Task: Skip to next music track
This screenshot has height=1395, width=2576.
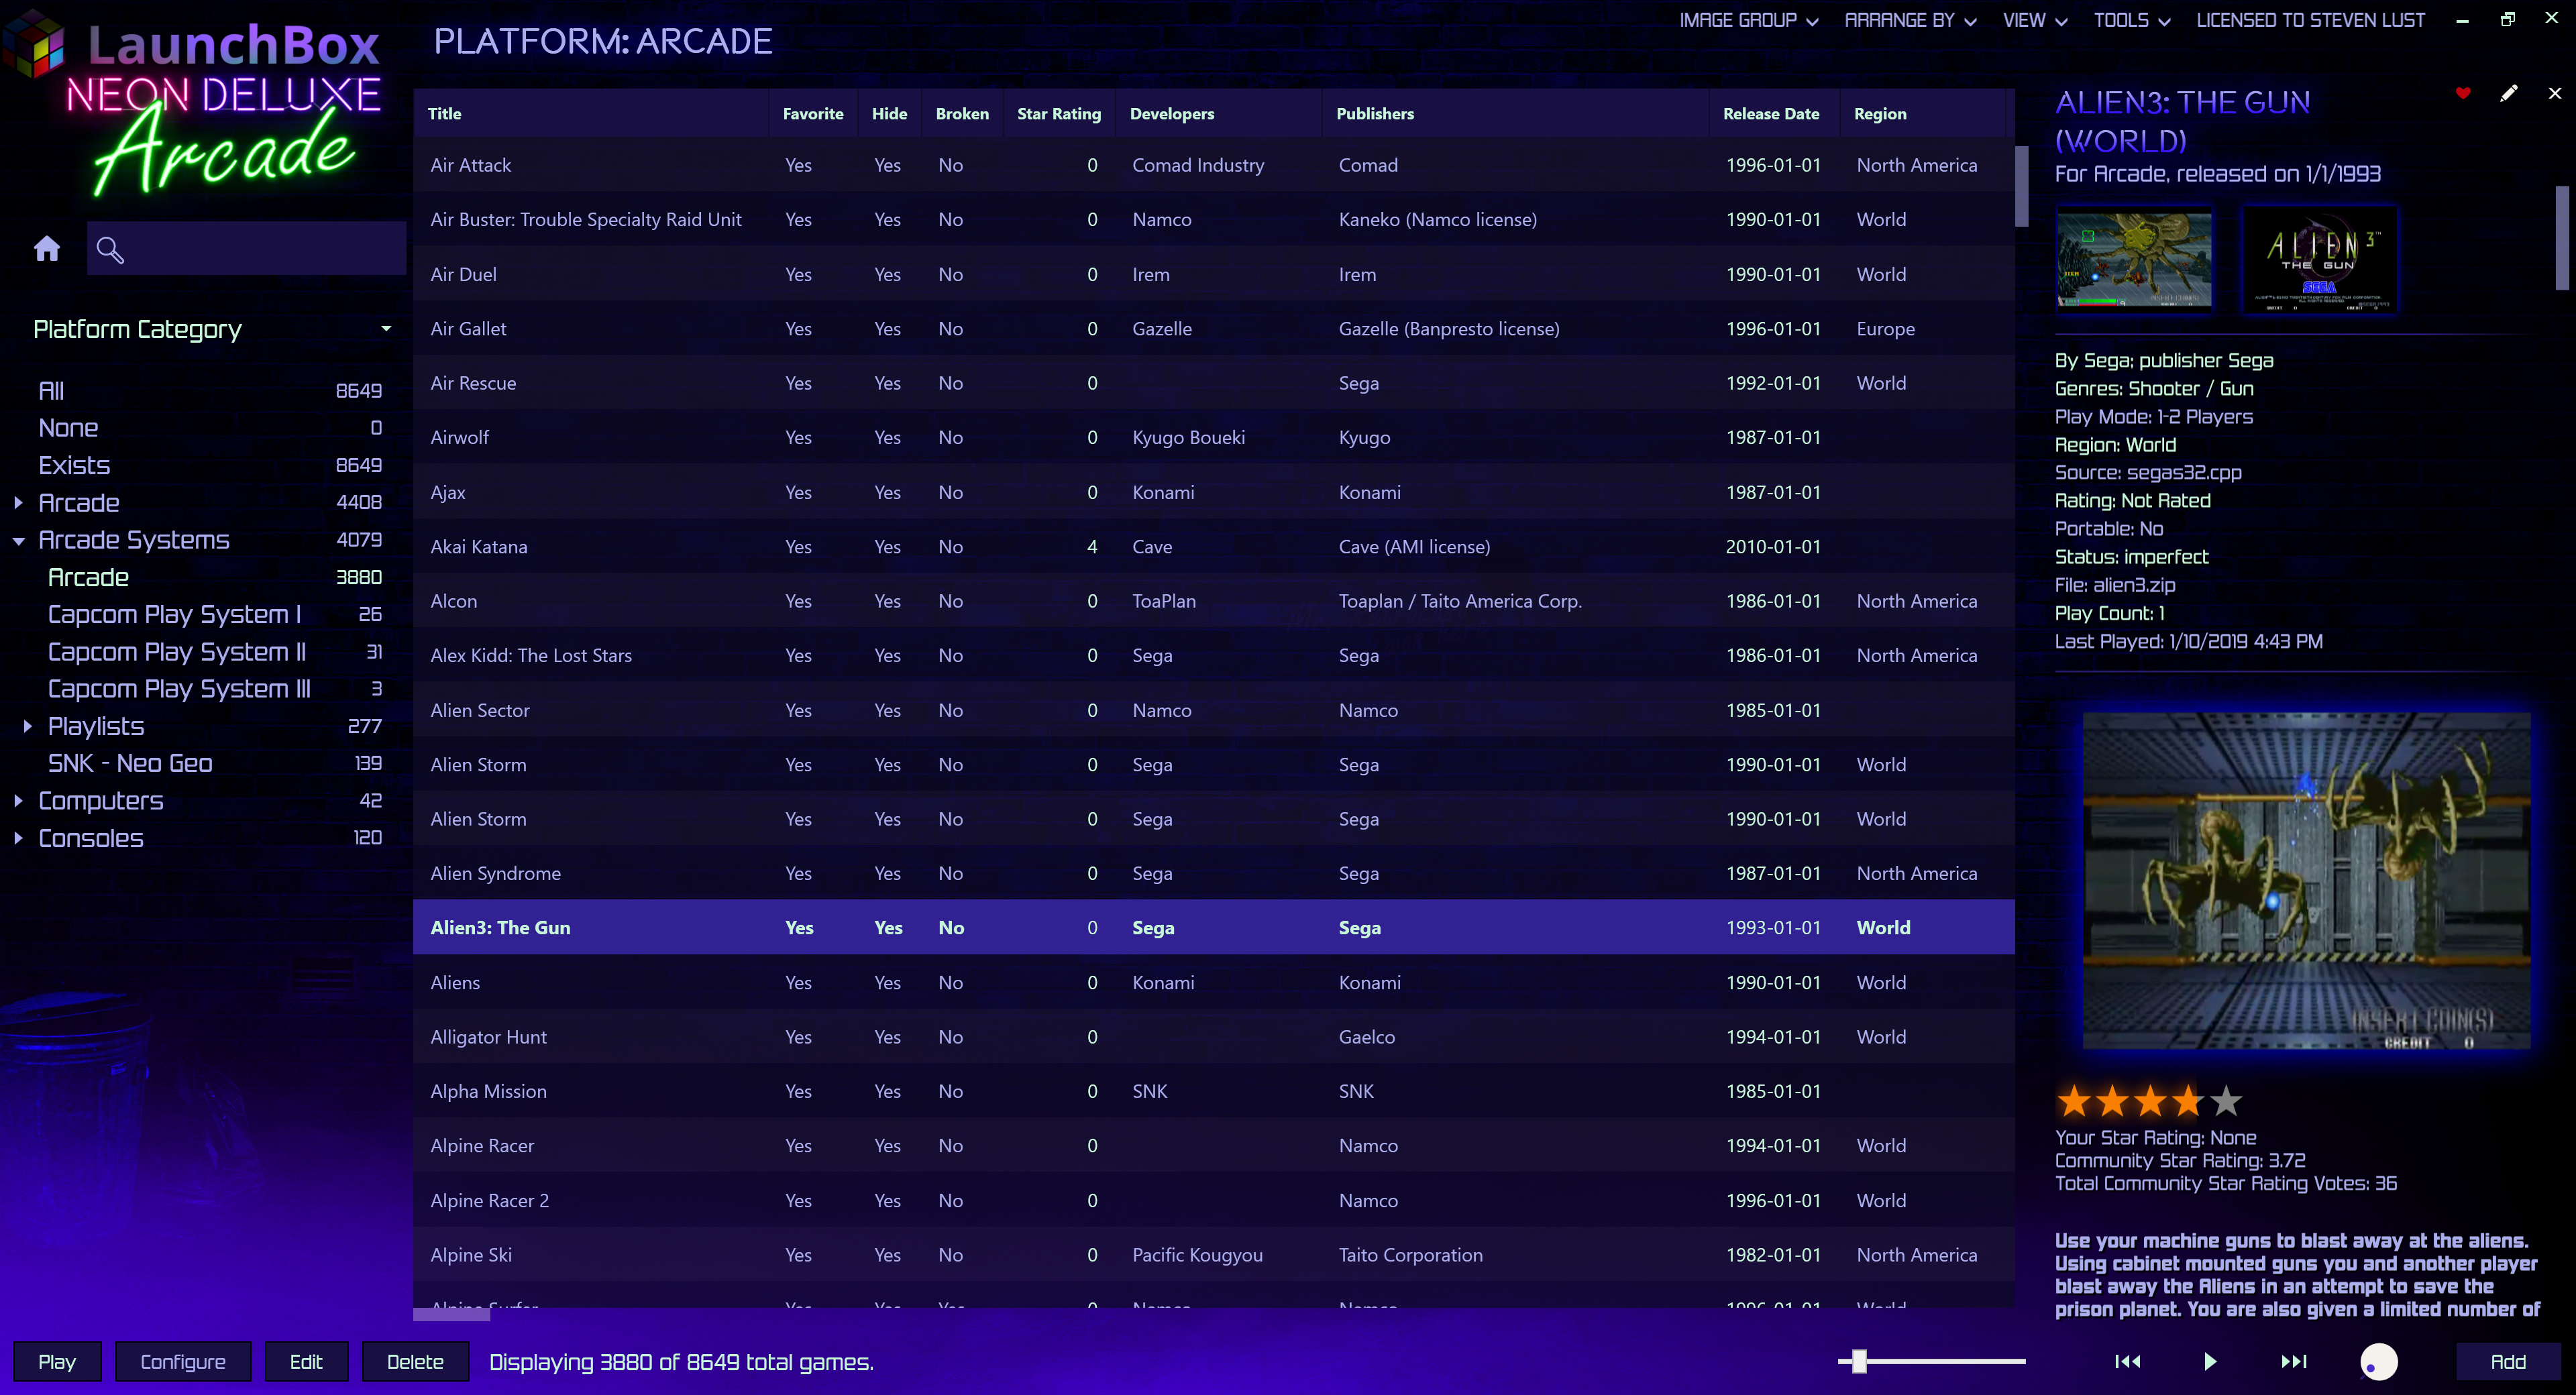Action: pos(2294,1361)
